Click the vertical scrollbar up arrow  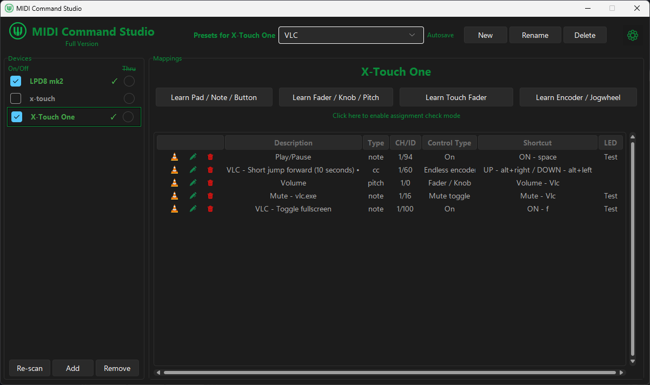633,136
